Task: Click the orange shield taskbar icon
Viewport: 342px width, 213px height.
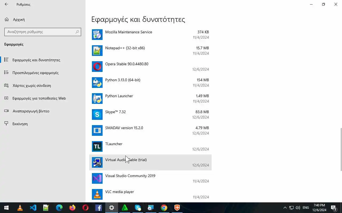Action: click(x=177, y=208)
